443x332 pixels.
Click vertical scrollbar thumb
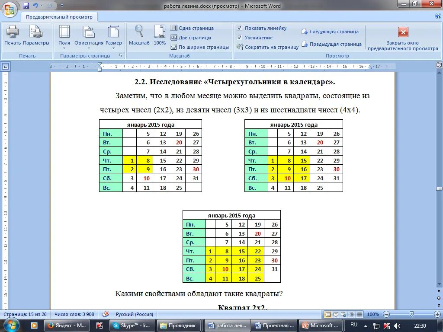point(439,188)
